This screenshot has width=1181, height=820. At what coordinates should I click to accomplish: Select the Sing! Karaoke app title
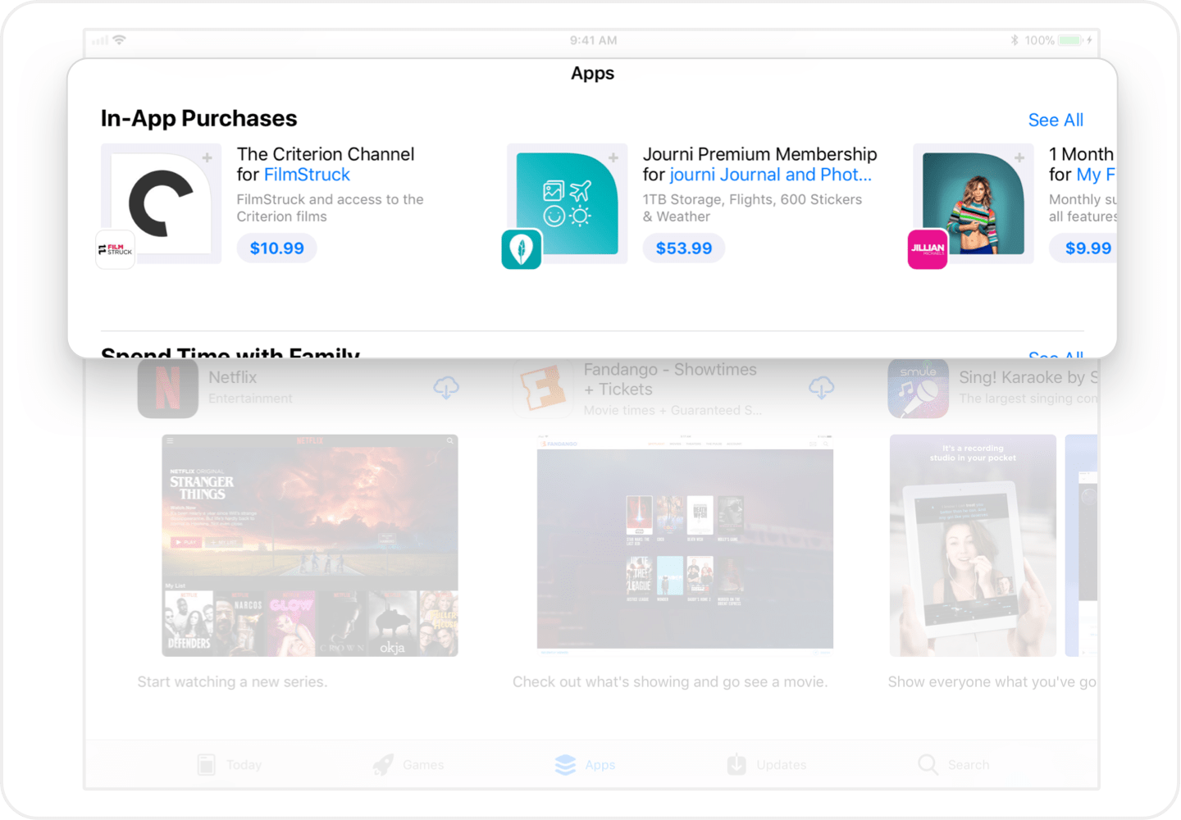(1028, 377)
